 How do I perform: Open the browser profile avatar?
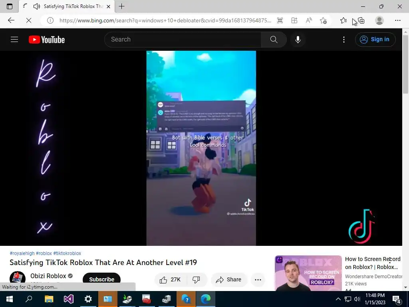[x=379, y=20]
